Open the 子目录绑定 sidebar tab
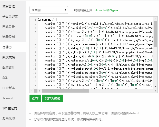 click(x=13, y=16)
